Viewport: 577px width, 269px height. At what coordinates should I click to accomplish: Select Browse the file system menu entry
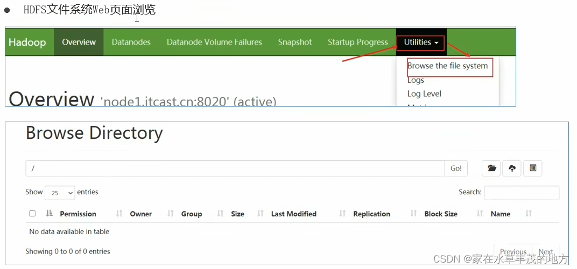click(x=447, y=66)
